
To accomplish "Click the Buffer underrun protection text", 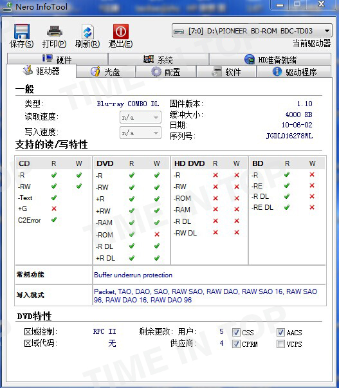I will click(133, 275).
